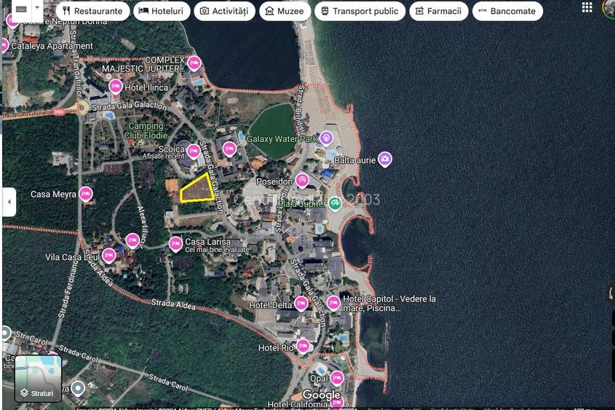615x410 pixels.
Task: Click the Casa Meyra lodging pin
Action: (86, 194)
